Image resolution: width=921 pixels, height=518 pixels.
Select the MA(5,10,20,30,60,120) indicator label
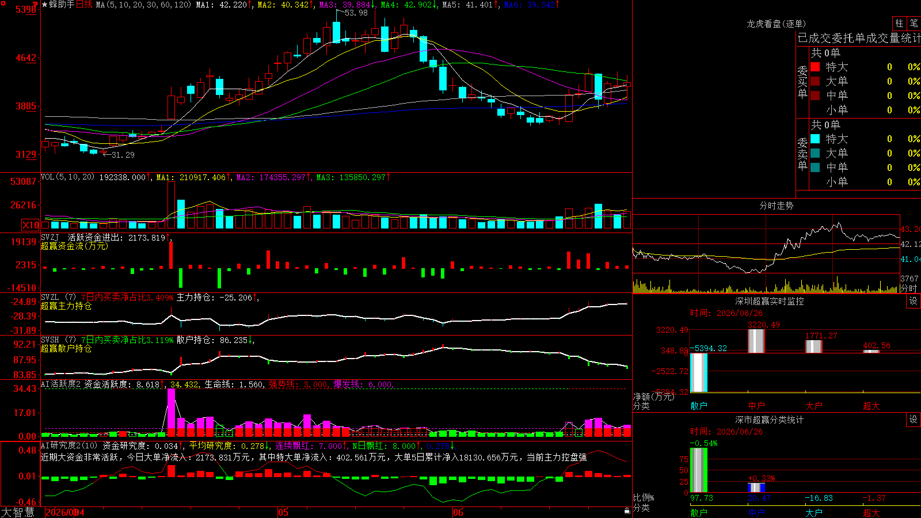143,5
